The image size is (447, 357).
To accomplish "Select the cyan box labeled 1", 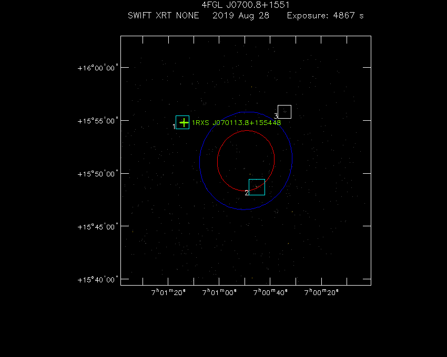I will pos(182,122).
